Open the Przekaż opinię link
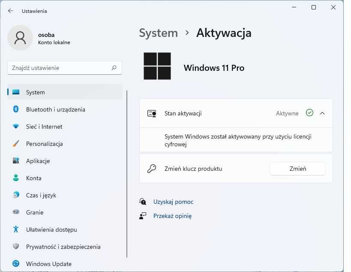351x272 pixels. click(172, 216)
